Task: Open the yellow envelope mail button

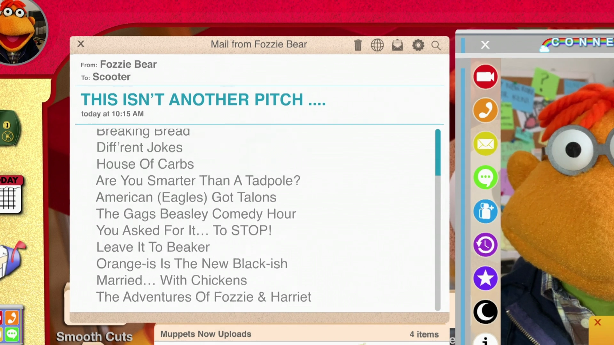Action: [x=485, y=144]
